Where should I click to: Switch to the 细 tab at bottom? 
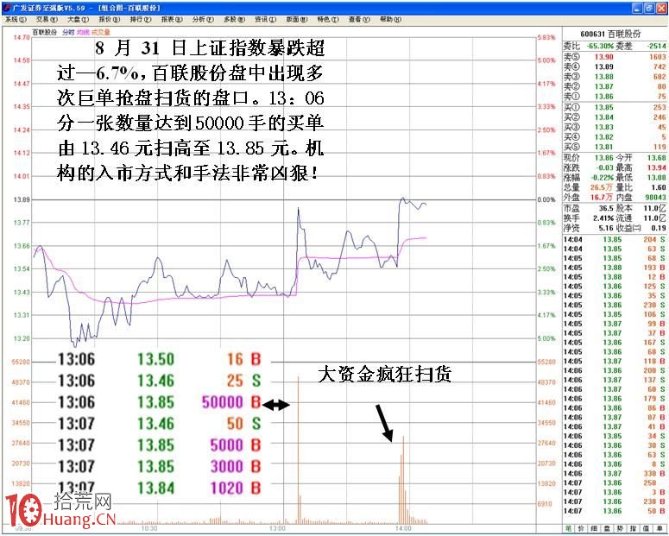tap(595, 528)
